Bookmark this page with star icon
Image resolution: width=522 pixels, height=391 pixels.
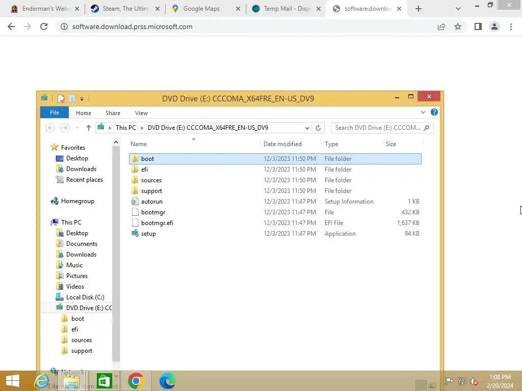coord(458,26)
